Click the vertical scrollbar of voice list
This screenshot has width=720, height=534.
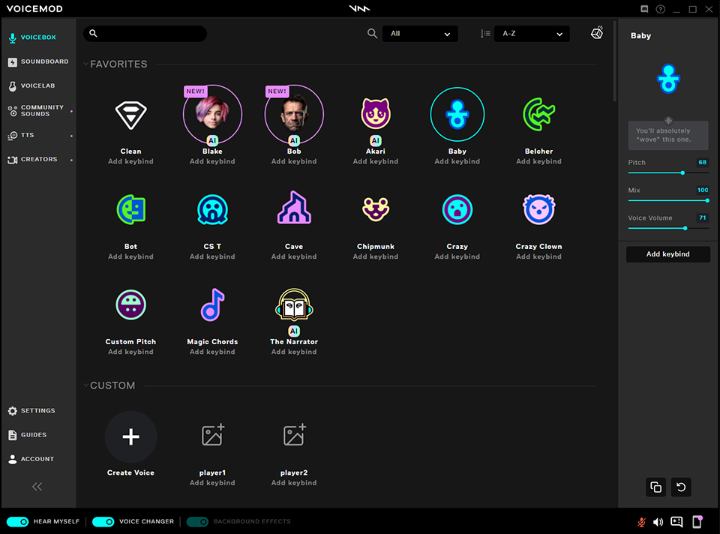614,61
